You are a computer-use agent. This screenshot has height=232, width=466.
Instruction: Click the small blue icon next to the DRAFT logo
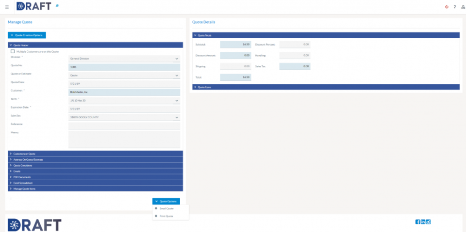pyautogui.click(x=57, y=5)
